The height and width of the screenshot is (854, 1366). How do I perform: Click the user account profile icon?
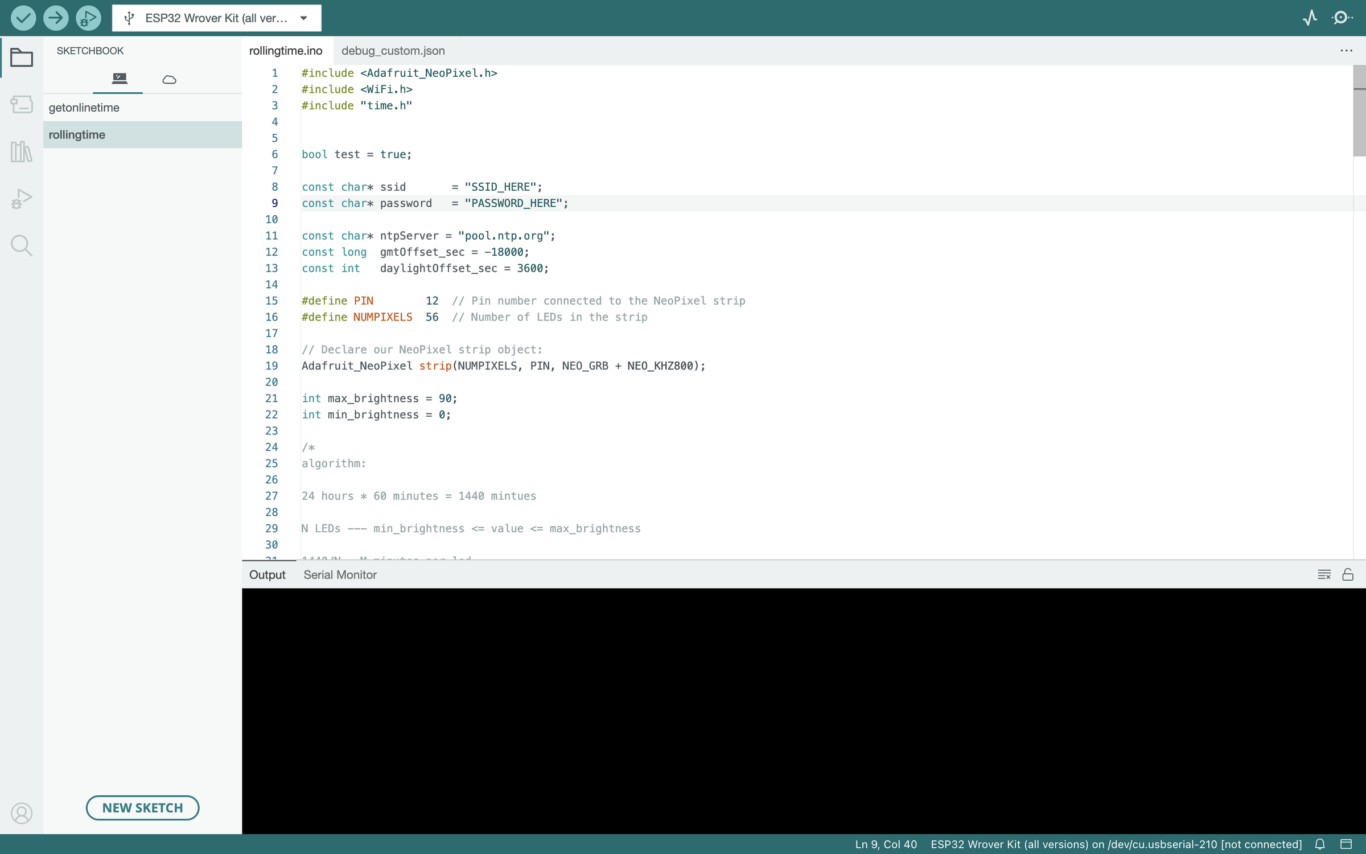click(x=22, y=813)
